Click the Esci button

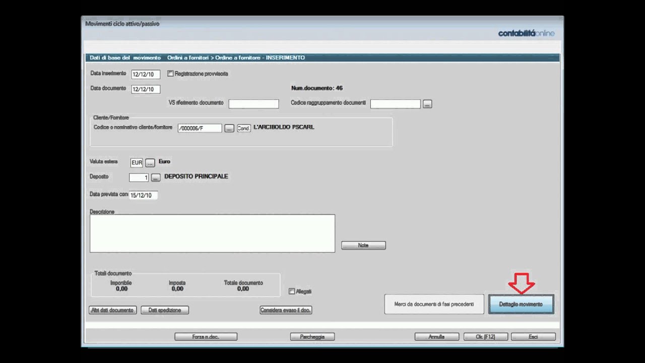pos(533,337)
